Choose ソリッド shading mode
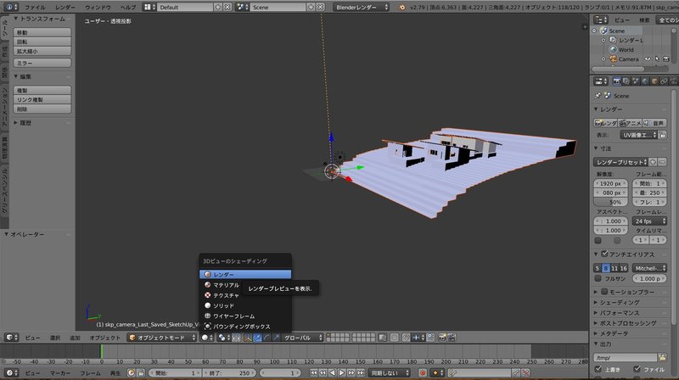The width and height of the screenshot is (679, 380). click(x=245, y=305)
